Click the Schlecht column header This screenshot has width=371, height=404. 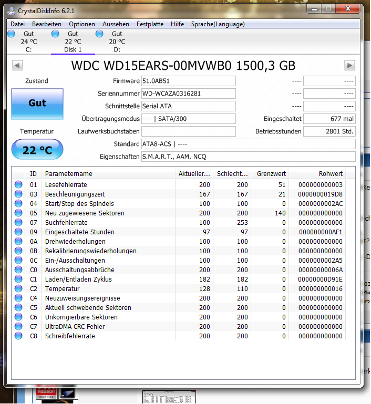coord(232,174)
